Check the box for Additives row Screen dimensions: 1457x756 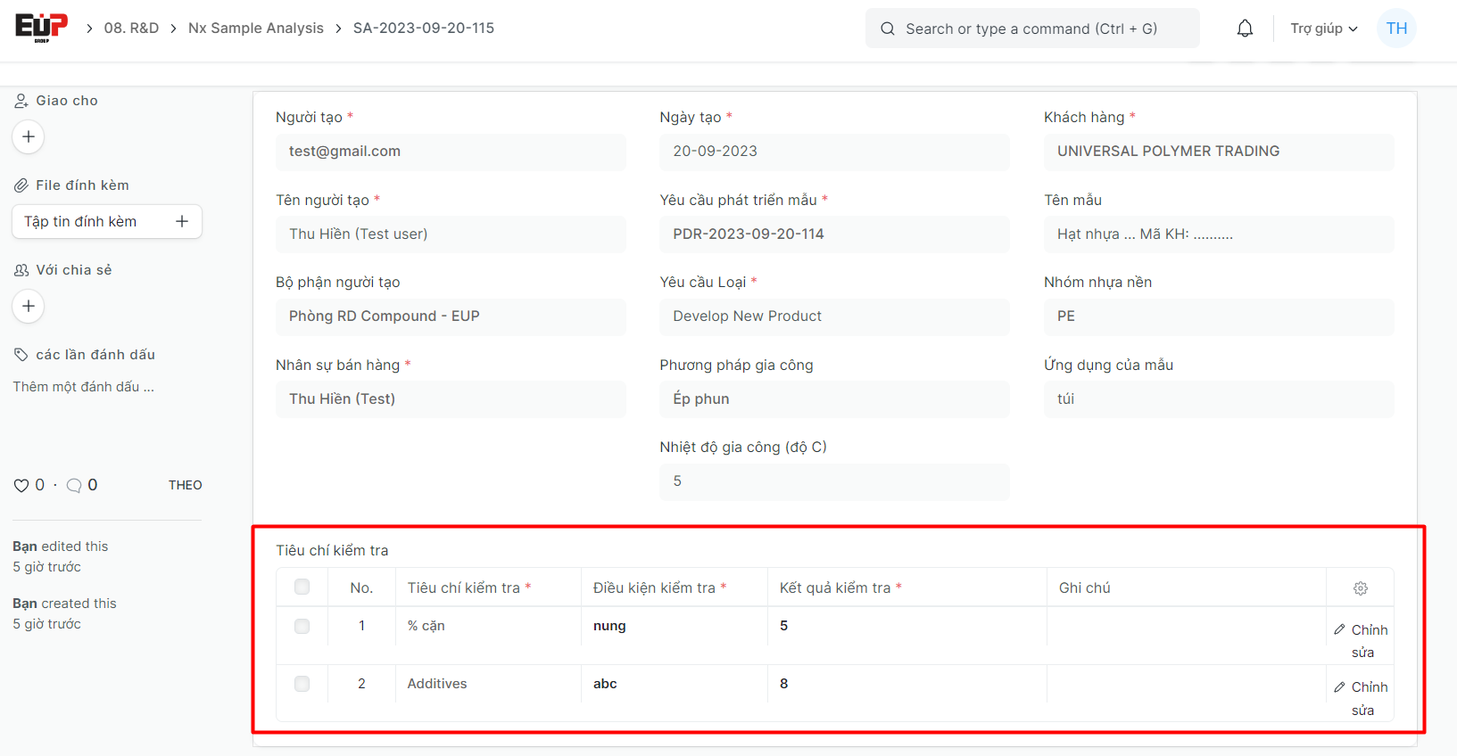(302, 684)
